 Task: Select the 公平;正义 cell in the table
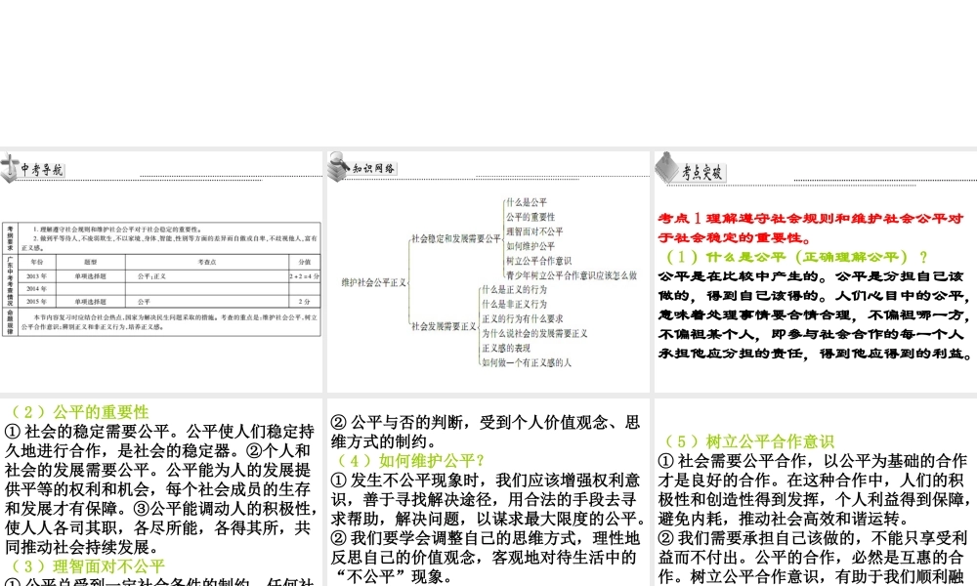point(207,275)
